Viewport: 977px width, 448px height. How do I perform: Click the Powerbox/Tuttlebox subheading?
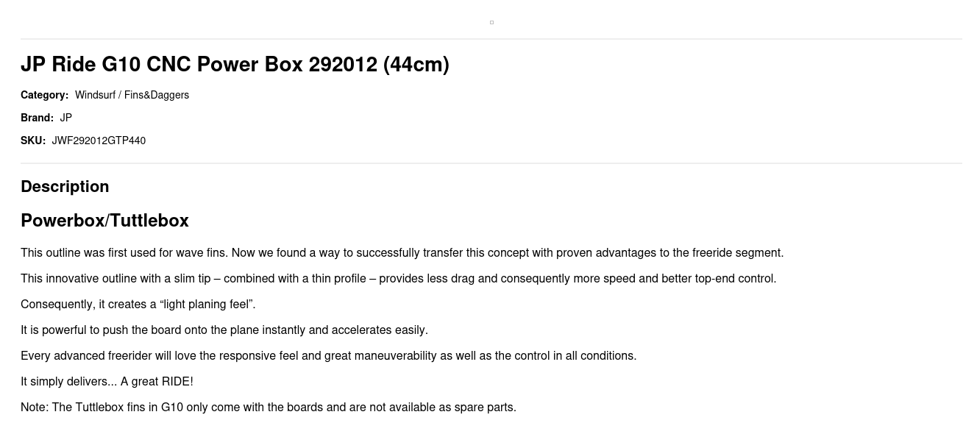coord(104,221)
